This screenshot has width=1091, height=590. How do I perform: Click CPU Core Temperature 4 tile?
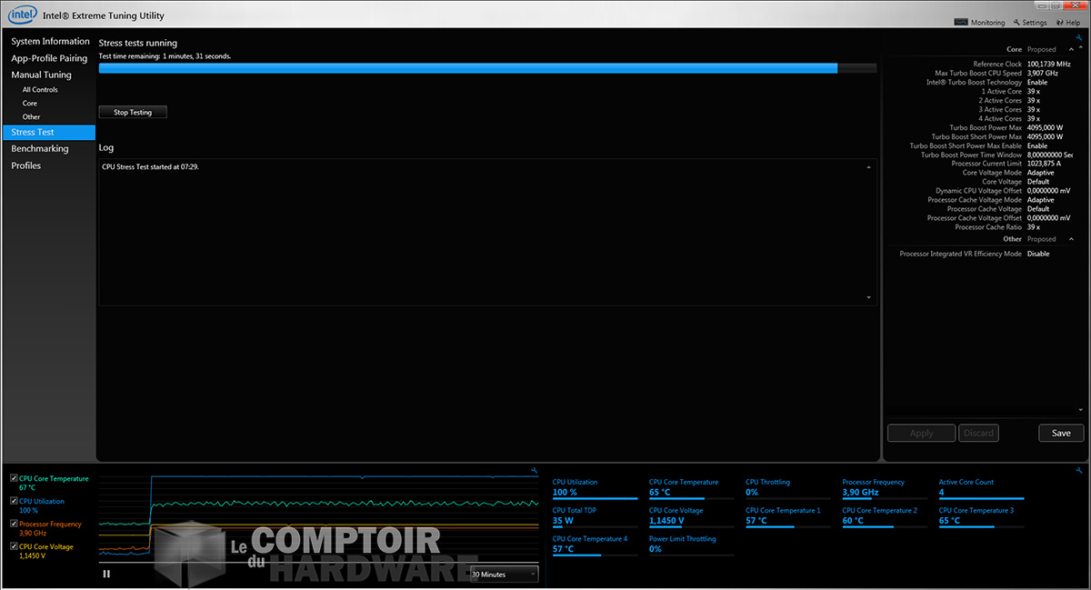(596, 545)
